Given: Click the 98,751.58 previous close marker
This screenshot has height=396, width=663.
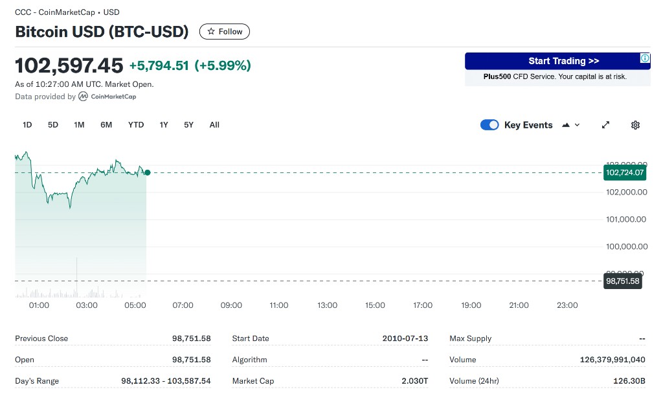Looking at the screenshot, I should coord(622,281).
